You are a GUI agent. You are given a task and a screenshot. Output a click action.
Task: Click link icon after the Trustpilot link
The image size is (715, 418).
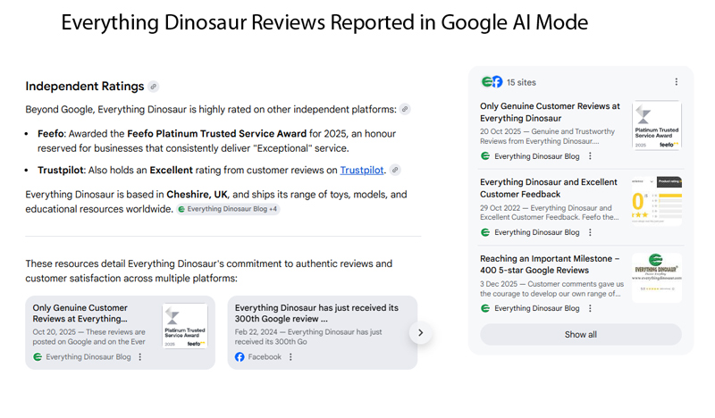point(395,170)
